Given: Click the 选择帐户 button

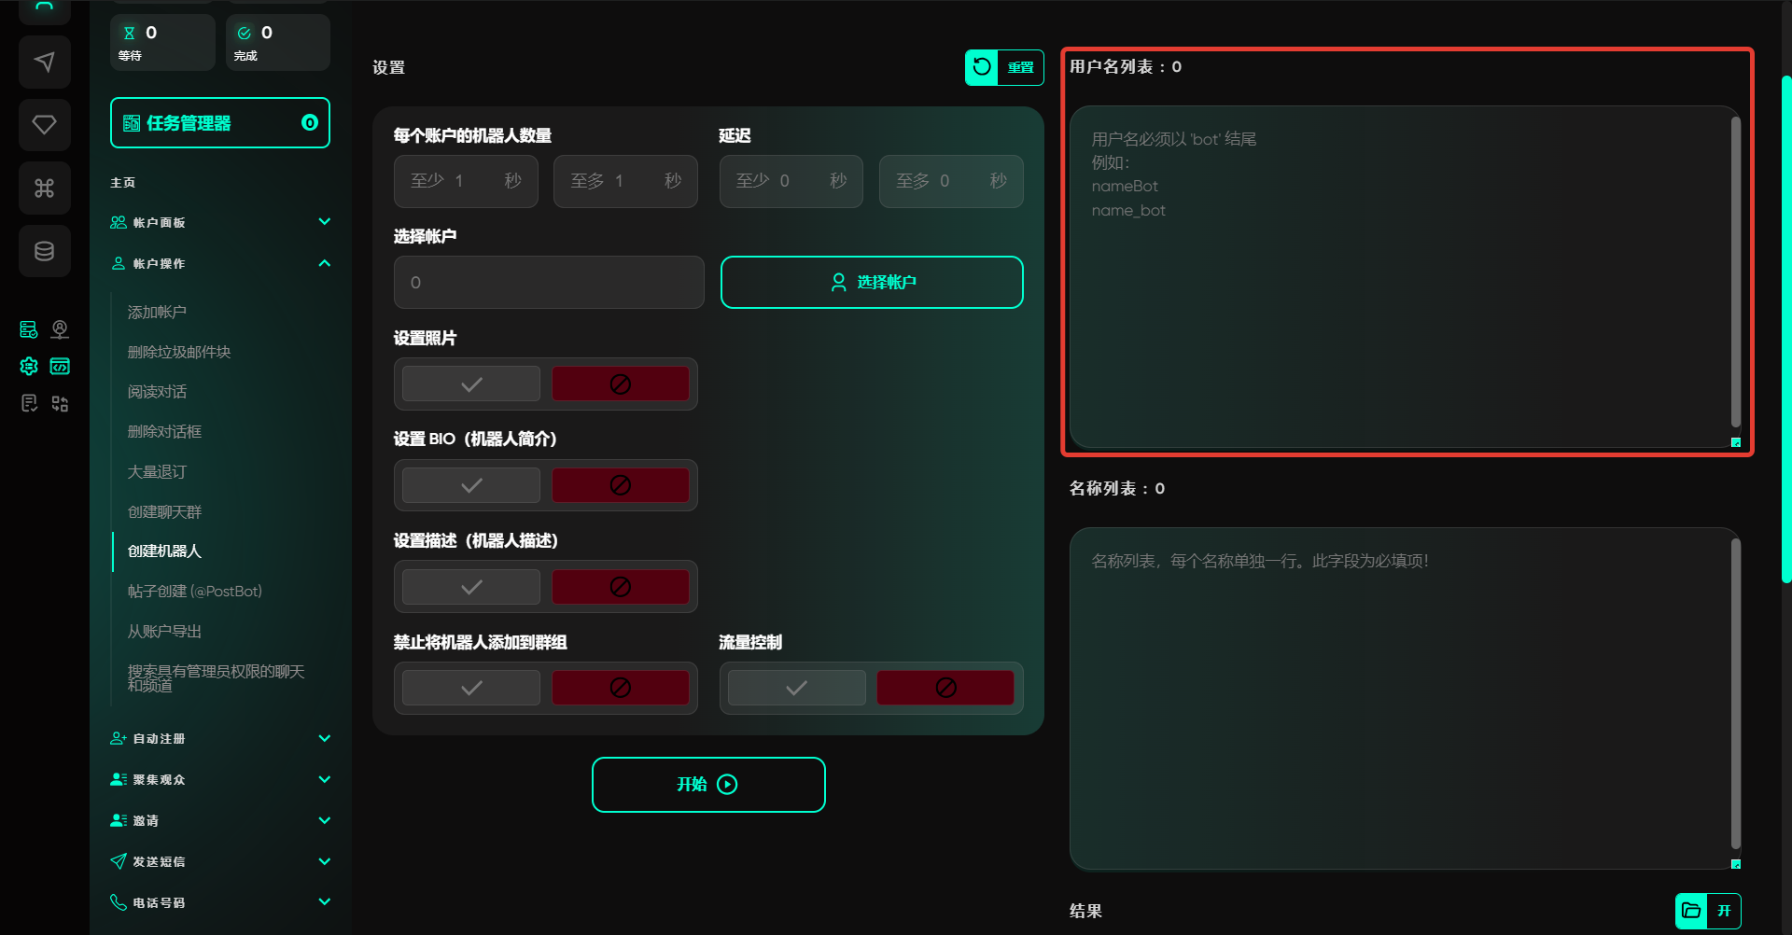Looking at the screenshot, I should 872,283.
